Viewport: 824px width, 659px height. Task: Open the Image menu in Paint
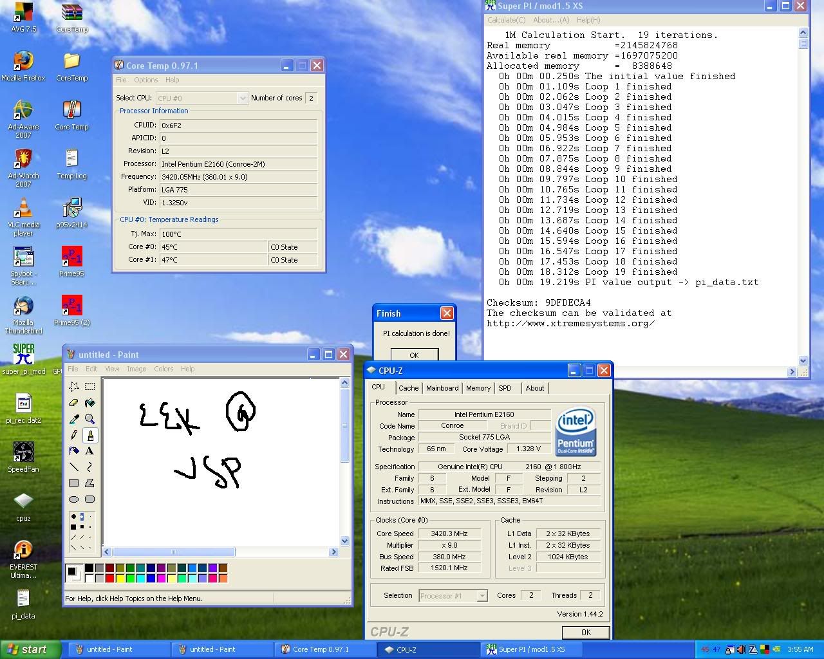coord(136,369)
